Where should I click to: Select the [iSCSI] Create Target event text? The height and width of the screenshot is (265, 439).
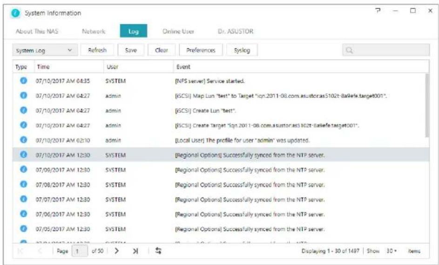267,125
